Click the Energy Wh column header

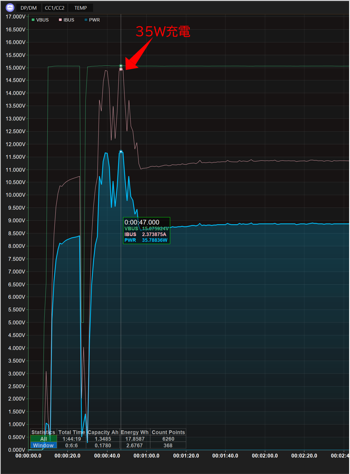(x=134, y=432)
